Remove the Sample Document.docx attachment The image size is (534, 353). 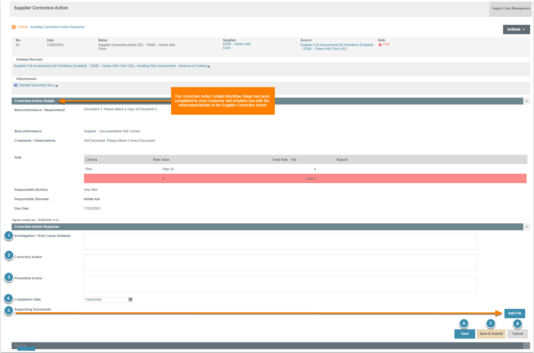[57, 86]
